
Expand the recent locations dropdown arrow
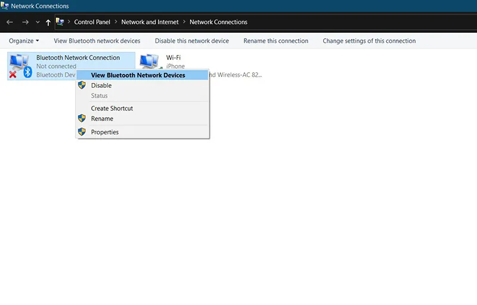[38, 23]
